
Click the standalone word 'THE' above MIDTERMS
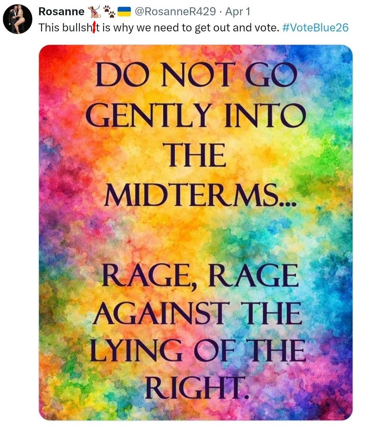tap(196, 155)
